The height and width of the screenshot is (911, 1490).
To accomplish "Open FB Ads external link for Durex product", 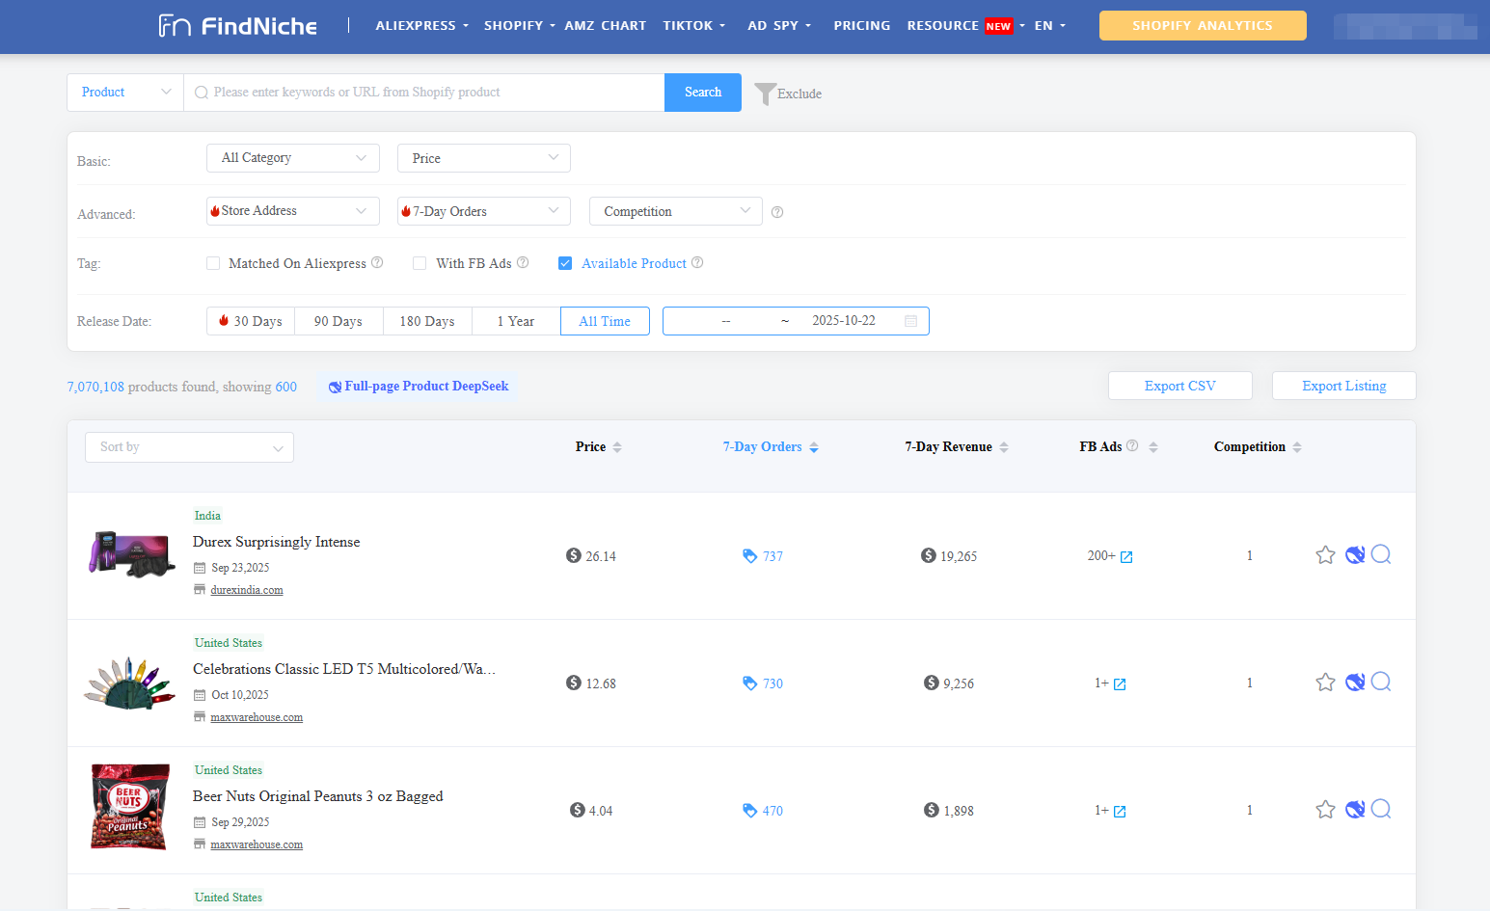I will 1128,556.
